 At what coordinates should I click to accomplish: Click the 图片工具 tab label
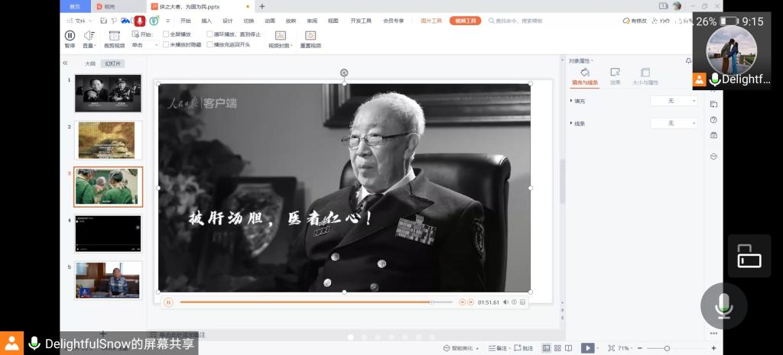pyautogui.click(x=431, y=21)
